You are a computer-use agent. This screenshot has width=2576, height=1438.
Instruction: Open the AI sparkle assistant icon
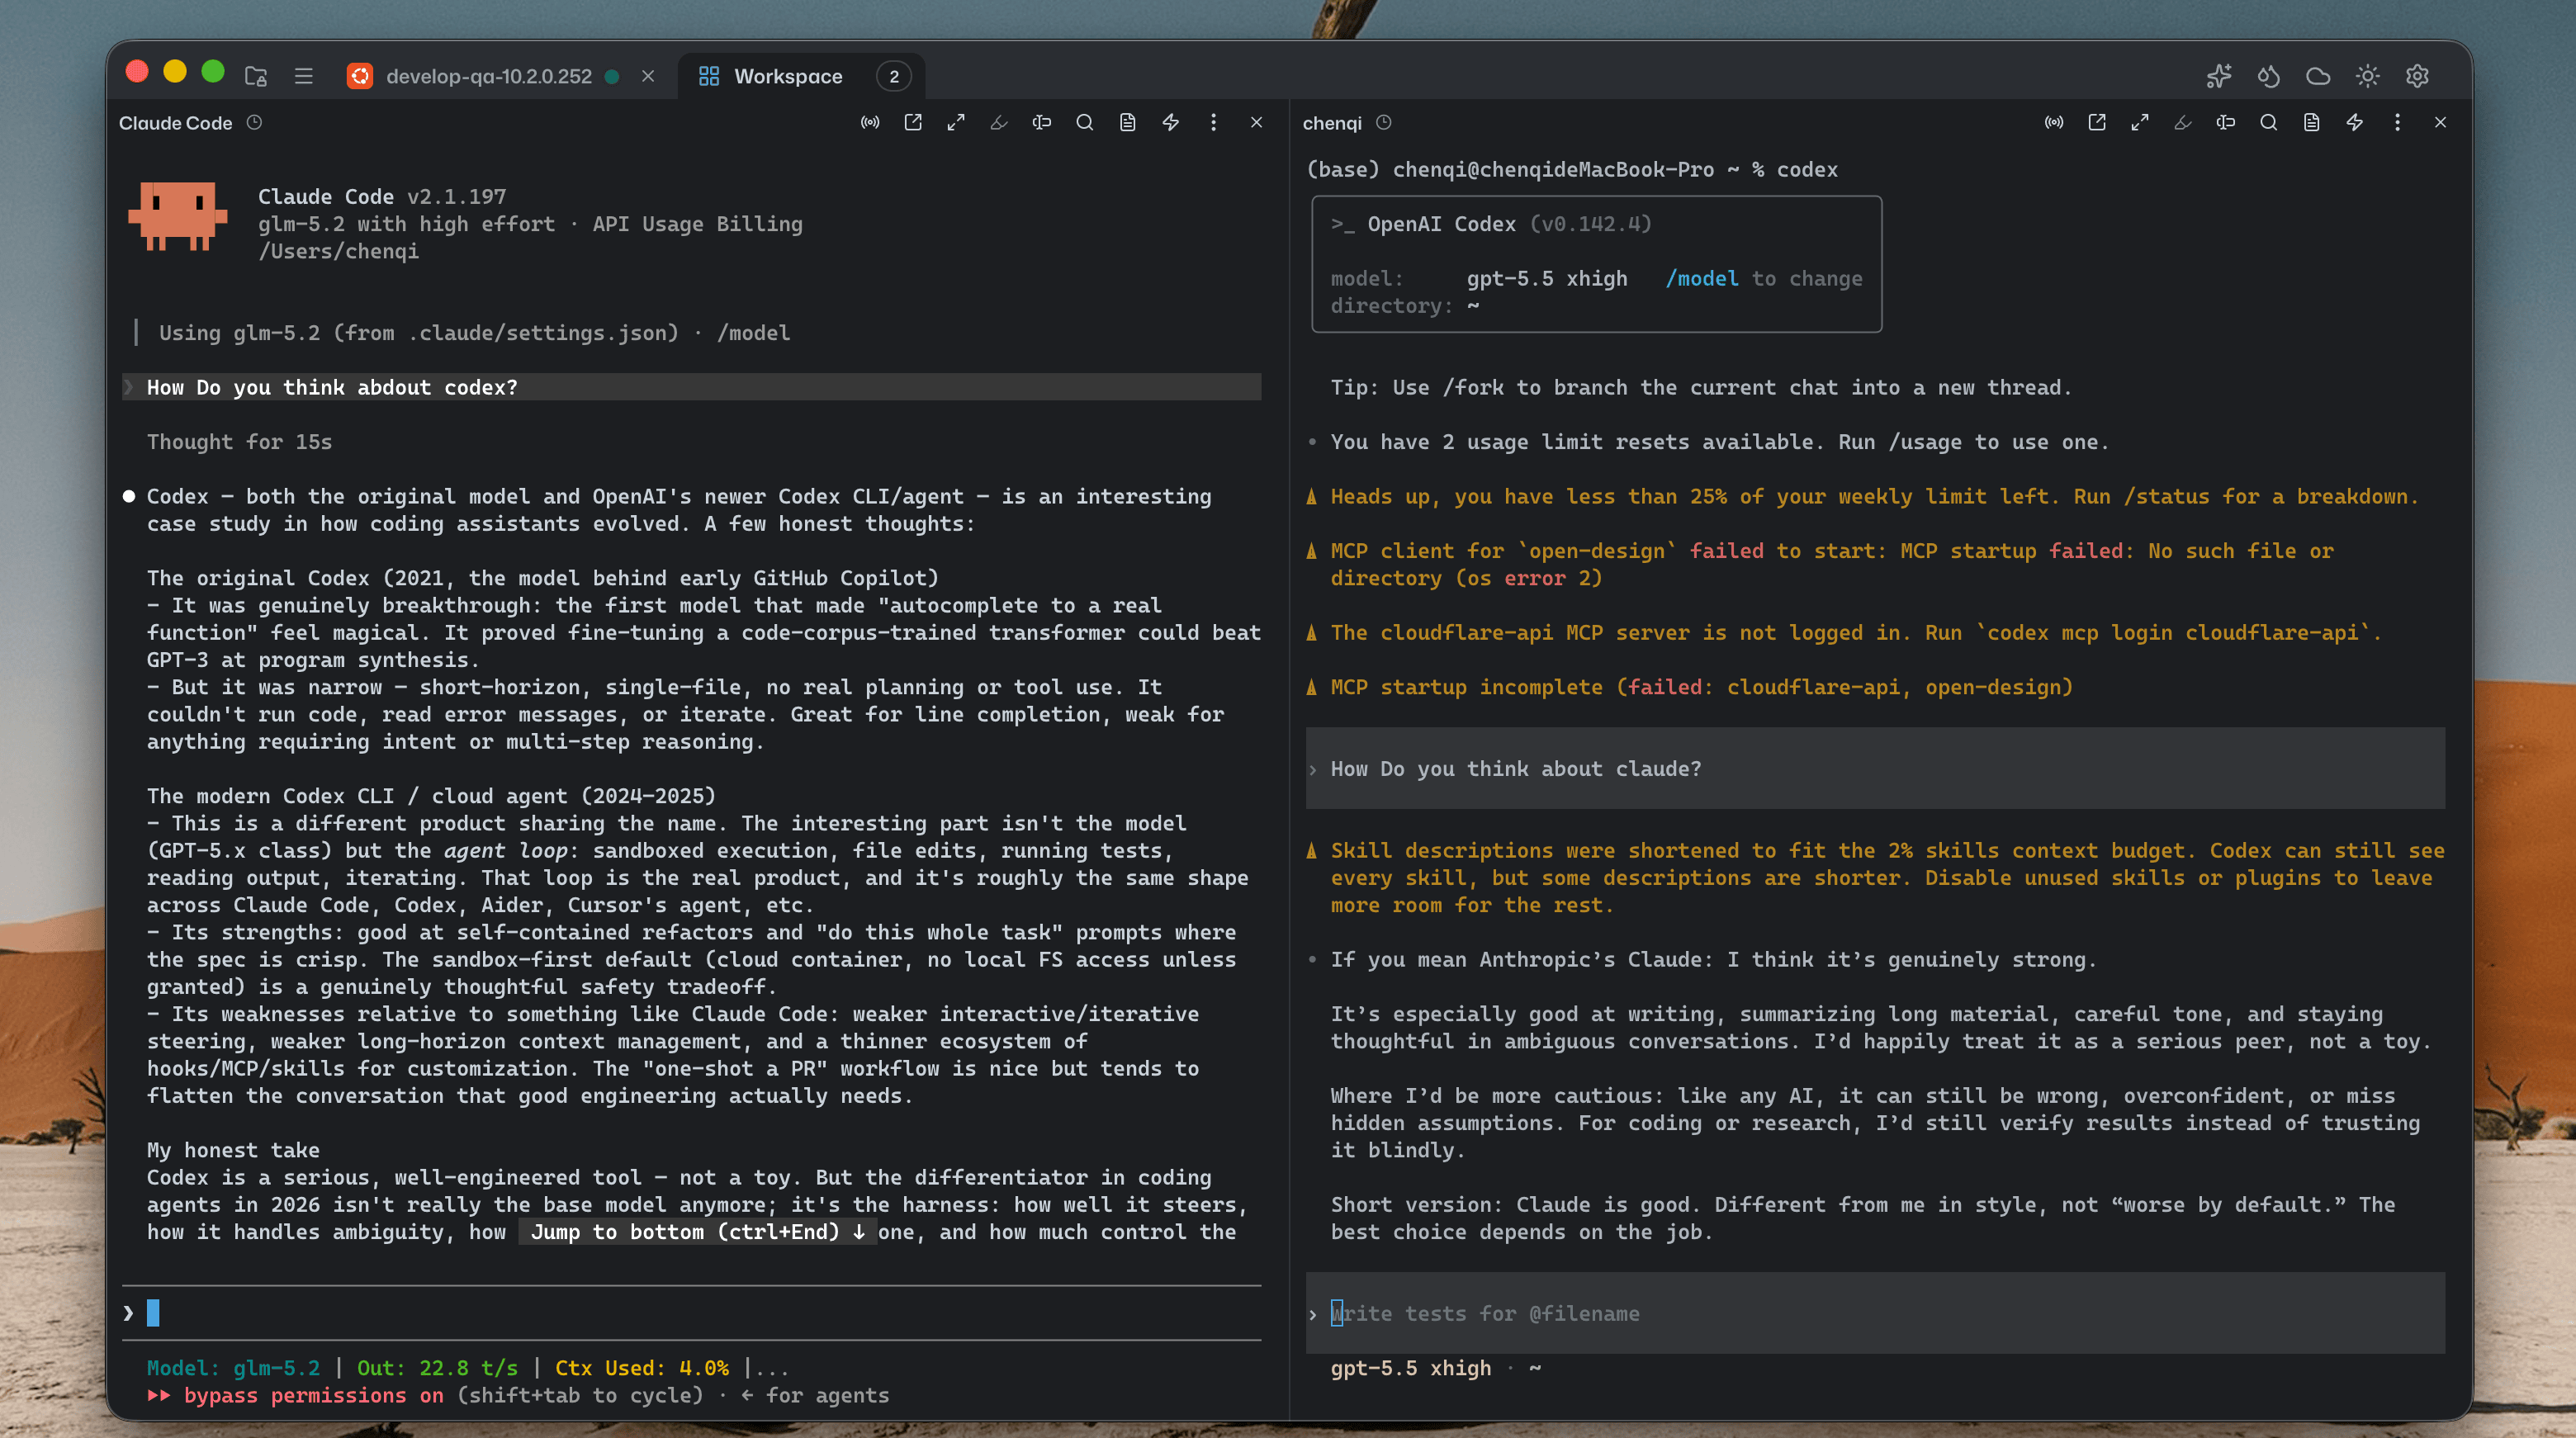(2219, 76)
